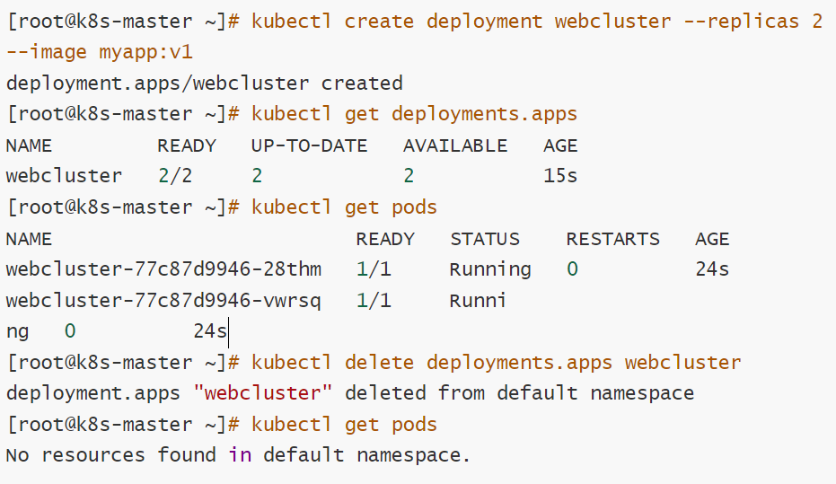The height and width of the screenshot is (484, 836).
Task: Click 'deployment.apps/webcluster created' output line
Action: coord(205,84)
